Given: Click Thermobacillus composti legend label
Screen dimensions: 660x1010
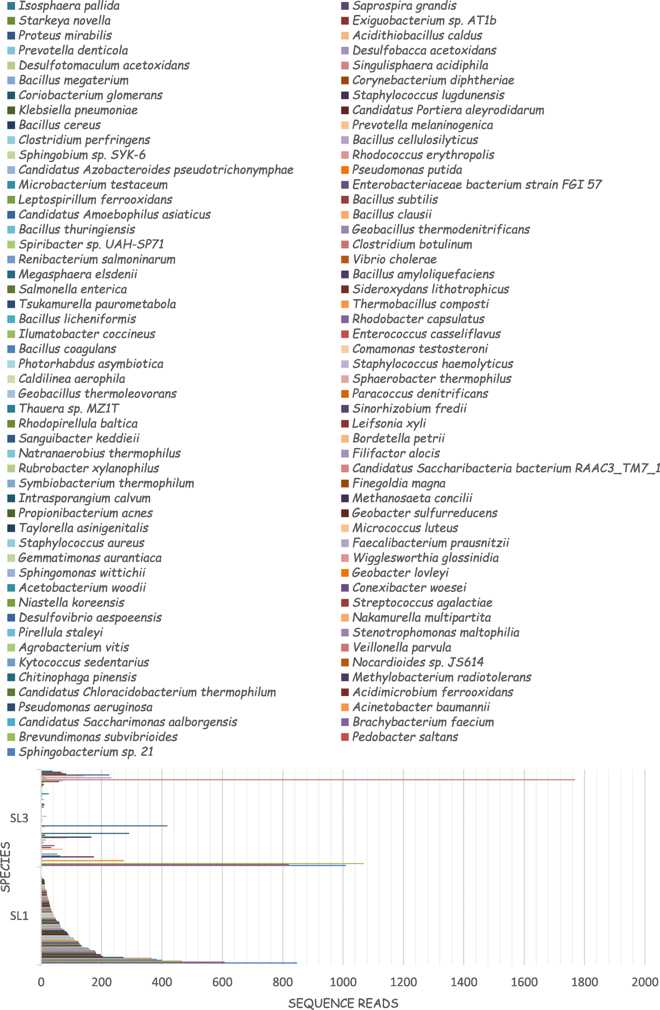Looking at the screenshot, I should pos(421,304).
